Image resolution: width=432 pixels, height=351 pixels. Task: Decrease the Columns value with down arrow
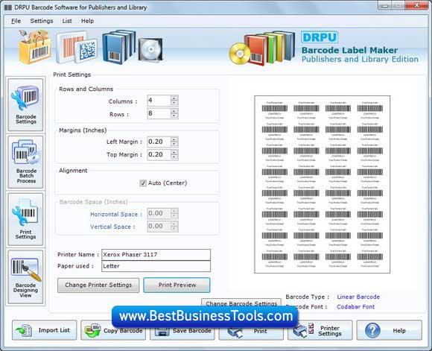pos(174,103)
